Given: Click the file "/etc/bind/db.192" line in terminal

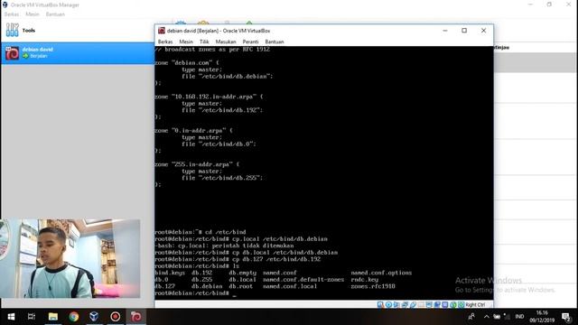Looking at the screenshot, I should (222, 110).
